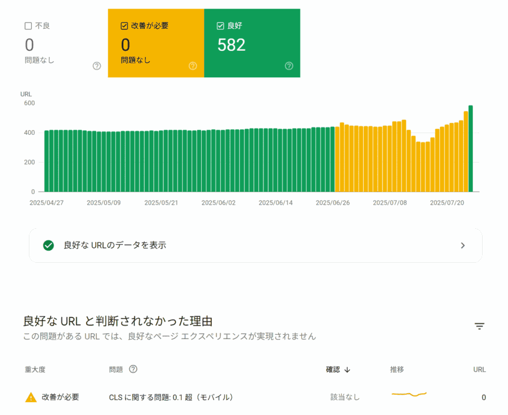Click the tallest green bar at chart's right end
The image size is (508, 415).
pos(471,148)
